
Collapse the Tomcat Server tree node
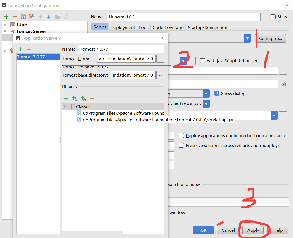(x=5, y=31)
